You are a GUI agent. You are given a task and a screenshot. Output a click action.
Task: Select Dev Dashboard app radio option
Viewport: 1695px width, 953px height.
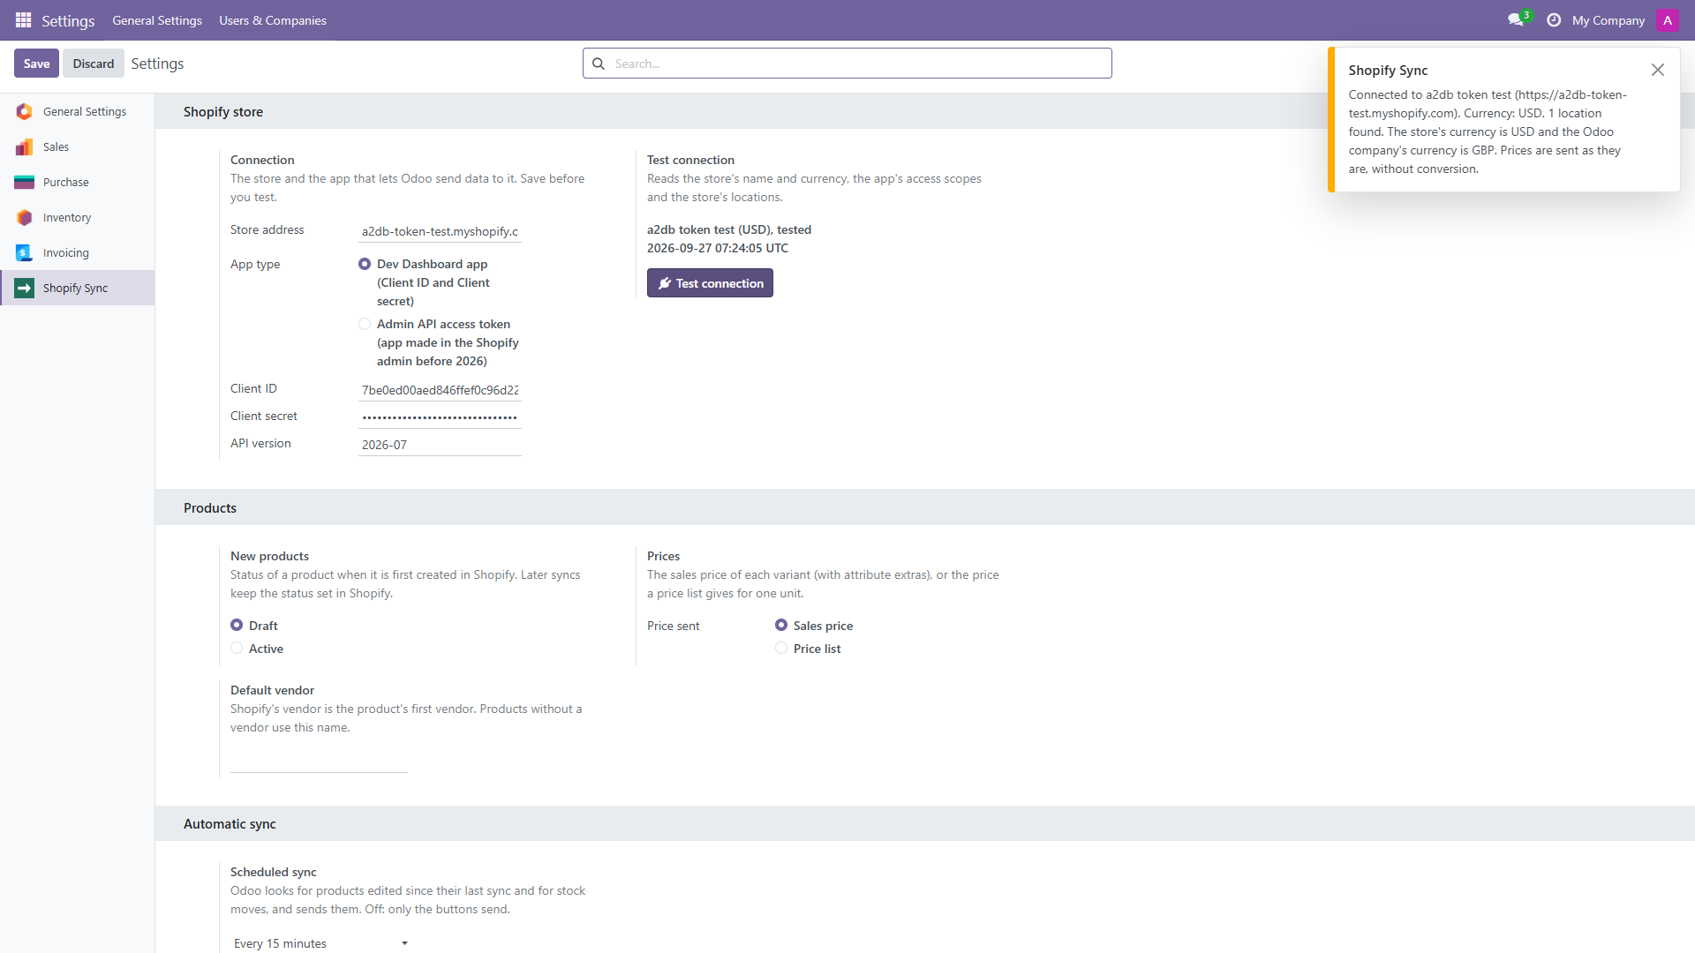click(x=365, y=264)
